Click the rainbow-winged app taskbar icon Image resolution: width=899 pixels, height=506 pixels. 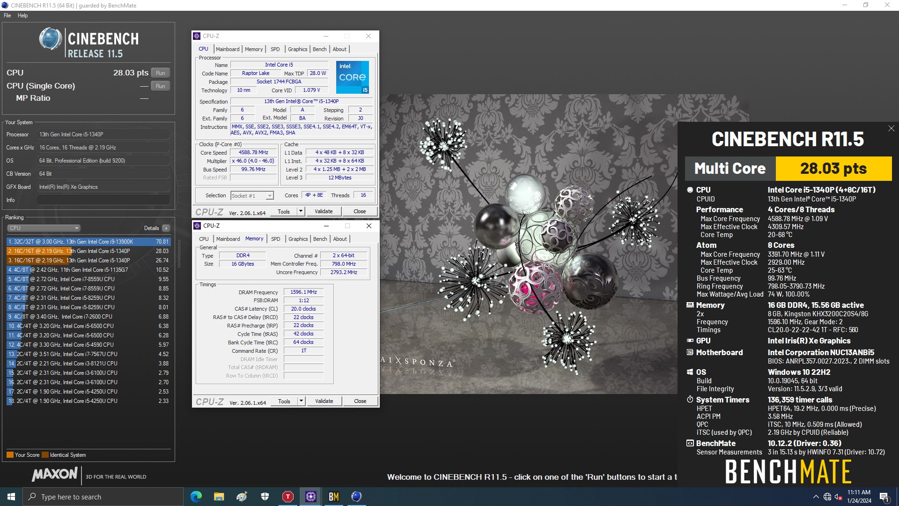(242, 497)
